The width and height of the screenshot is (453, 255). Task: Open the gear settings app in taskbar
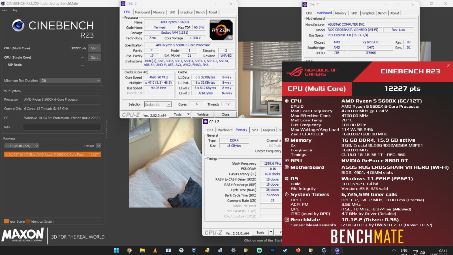pyautogui.click(x=233, y=250)
